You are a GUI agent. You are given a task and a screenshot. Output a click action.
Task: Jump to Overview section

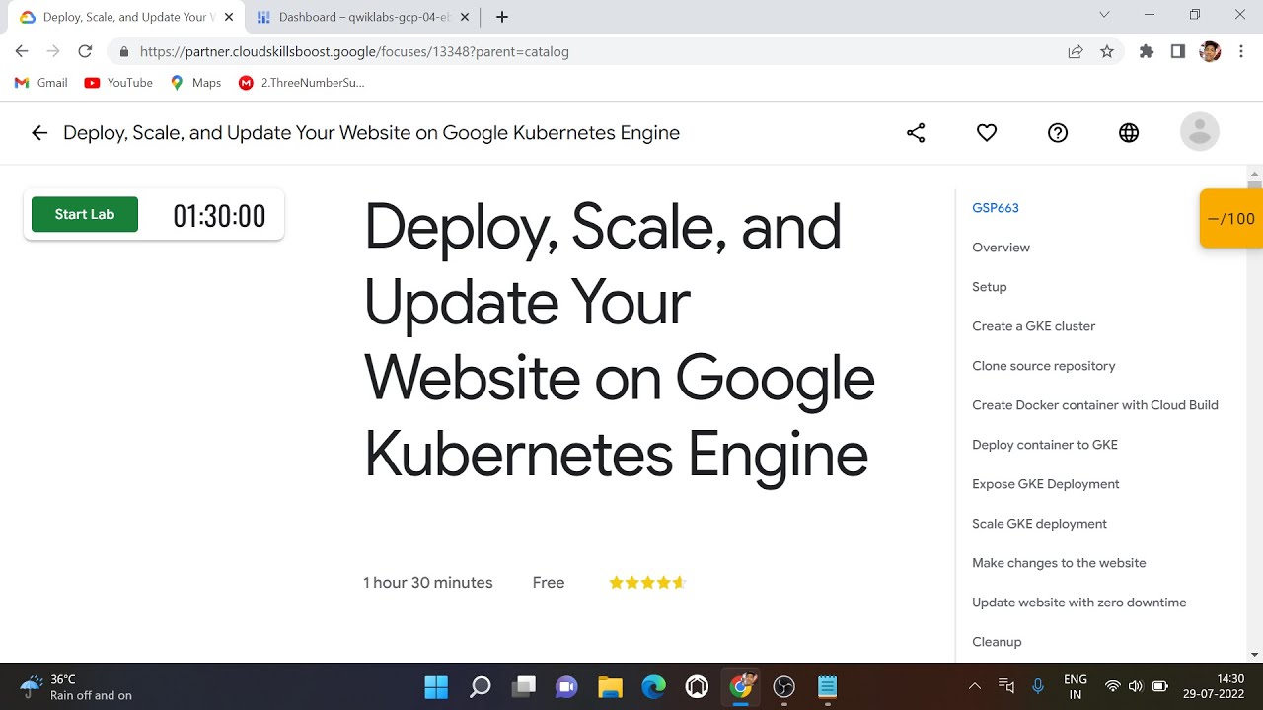1001,248
